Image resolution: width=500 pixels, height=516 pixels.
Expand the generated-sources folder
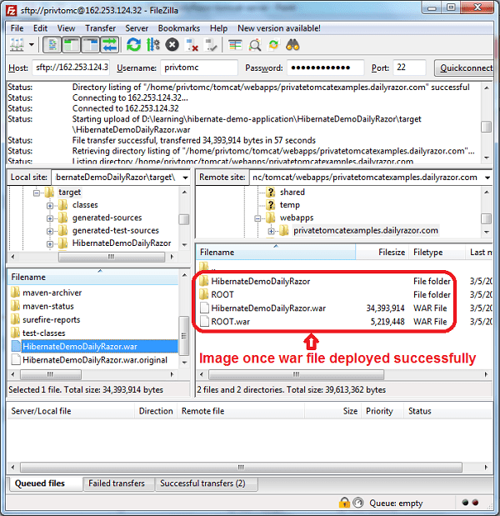pos(50,218)
